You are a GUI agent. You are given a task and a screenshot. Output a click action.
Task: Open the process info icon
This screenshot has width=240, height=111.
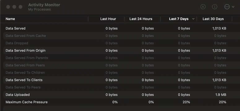[215, 7]
